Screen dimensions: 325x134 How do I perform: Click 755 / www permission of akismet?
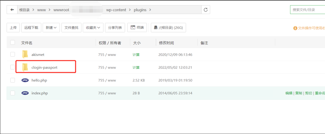click(x=107, y=55)
